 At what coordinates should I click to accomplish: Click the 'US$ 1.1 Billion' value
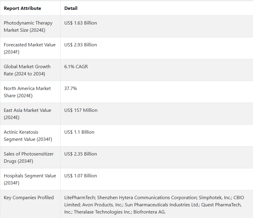(79, 132)
